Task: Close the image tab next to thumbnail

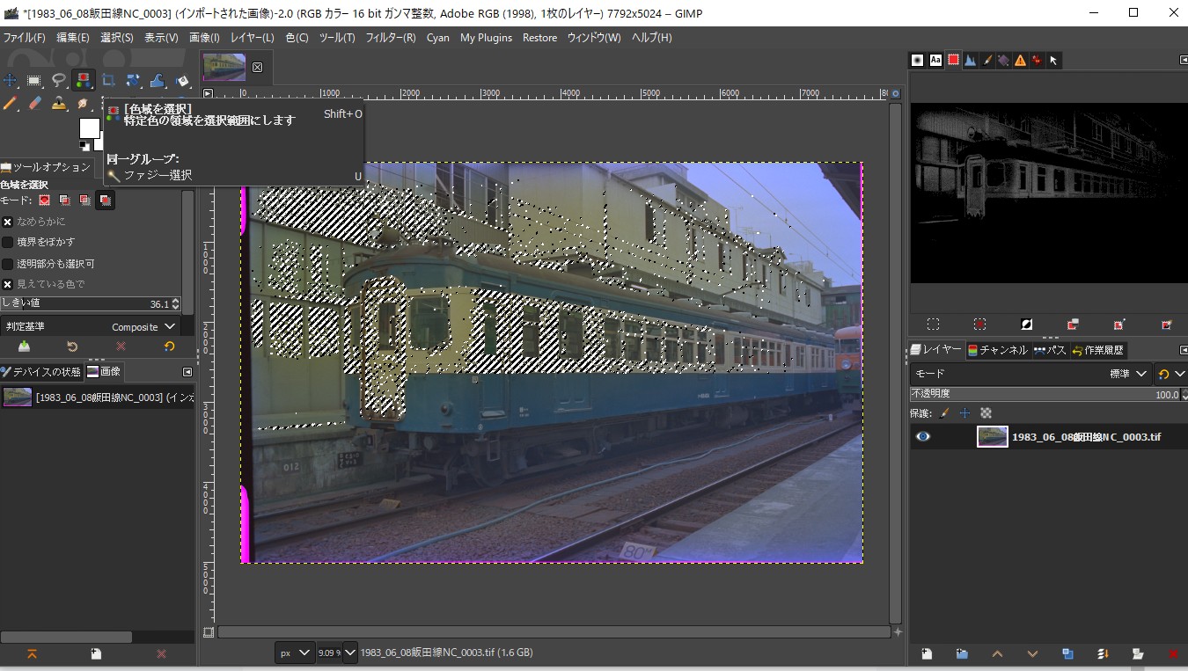Action: point(258,67)
